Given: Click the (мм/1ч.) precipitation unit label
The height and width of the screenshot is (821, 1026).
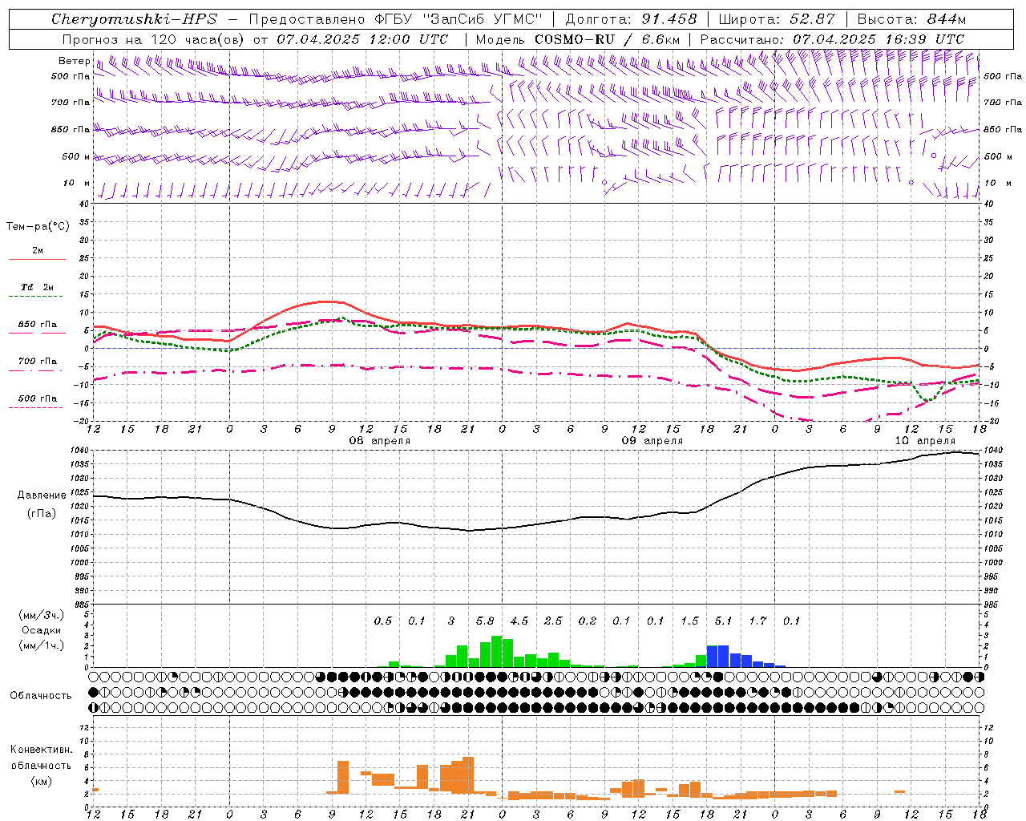Looking at the screenshot, I should point(42,645).
